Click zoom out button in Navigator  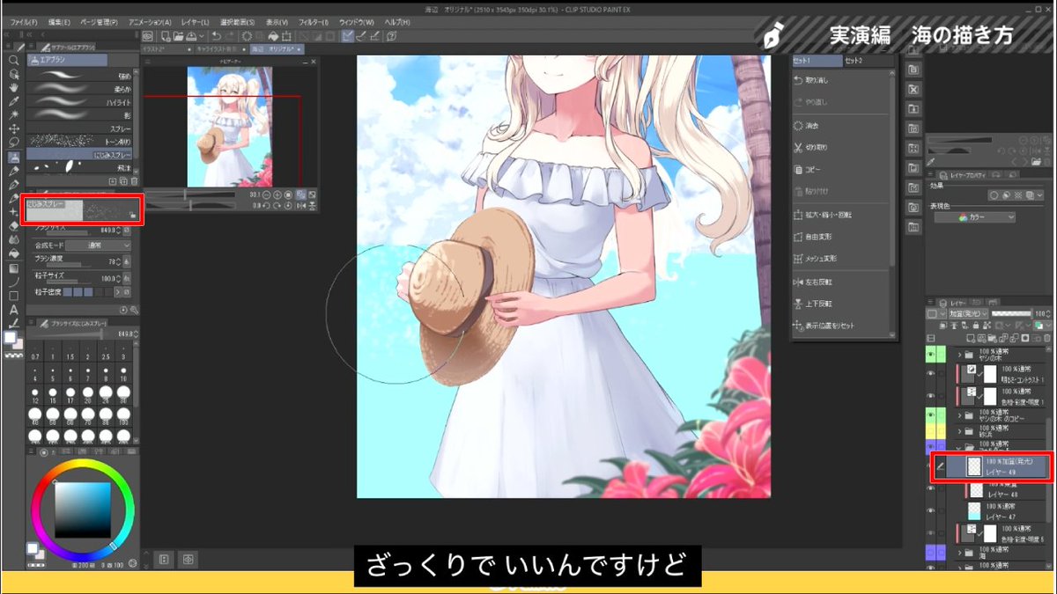(267, 194)
